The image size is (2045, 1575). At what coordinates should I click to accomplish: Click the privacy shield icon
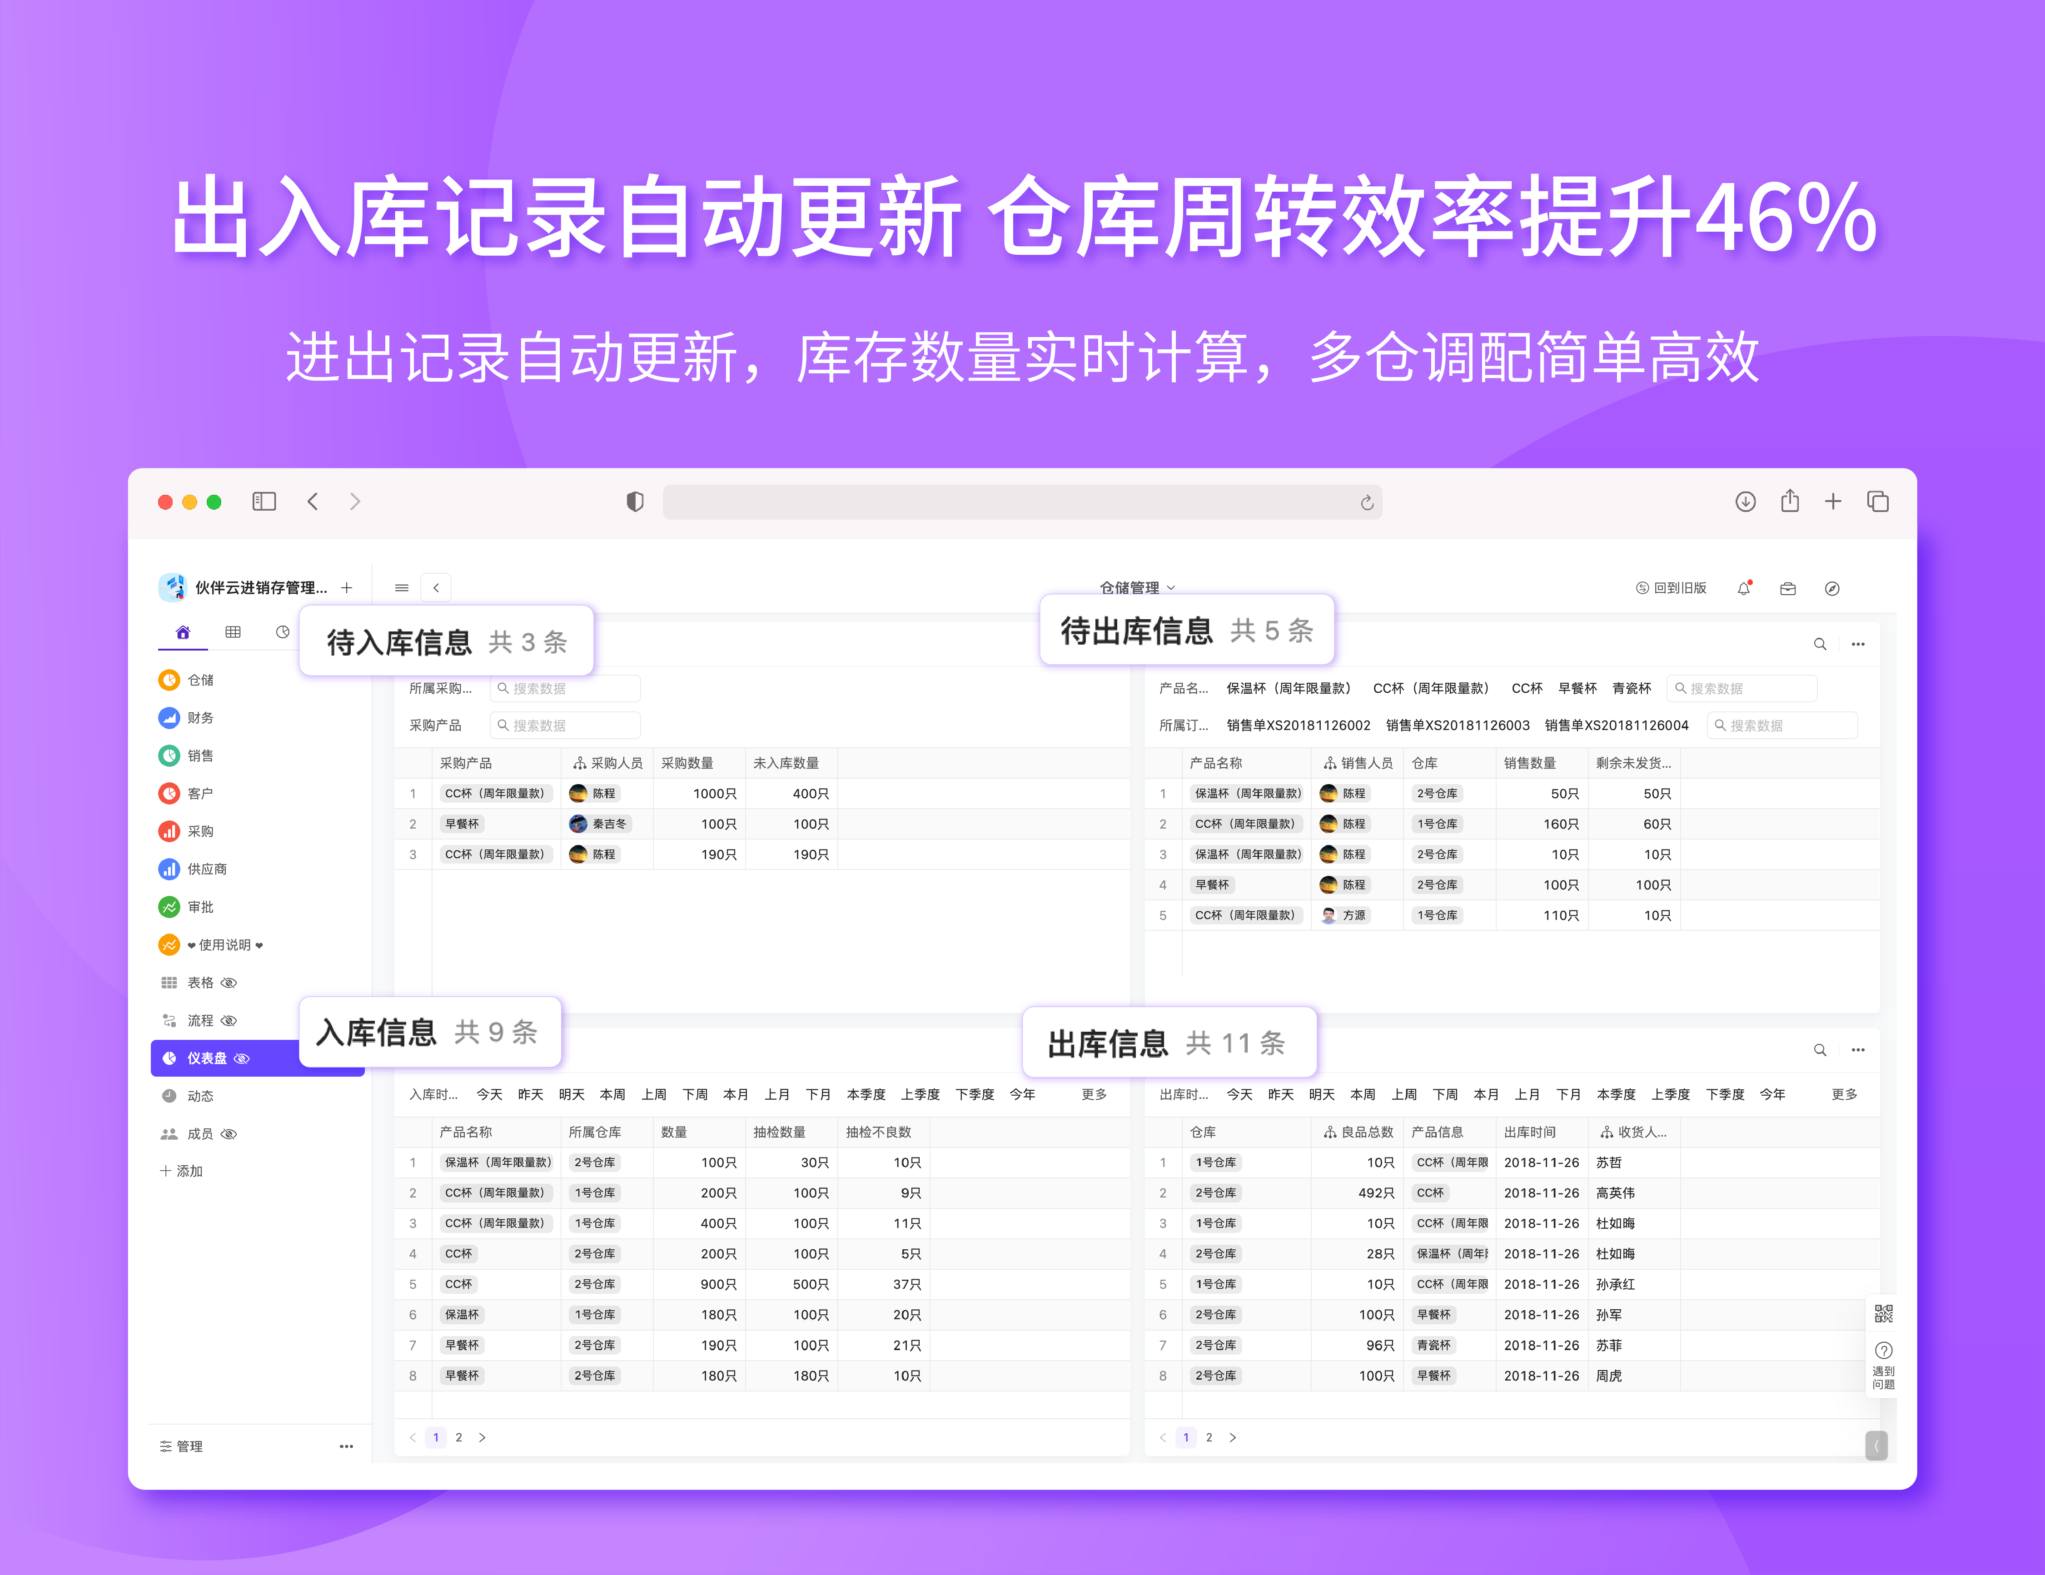pos(635,502)
